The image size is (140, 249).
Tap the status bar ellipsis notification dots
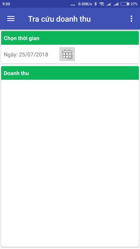tap(73, 5)
